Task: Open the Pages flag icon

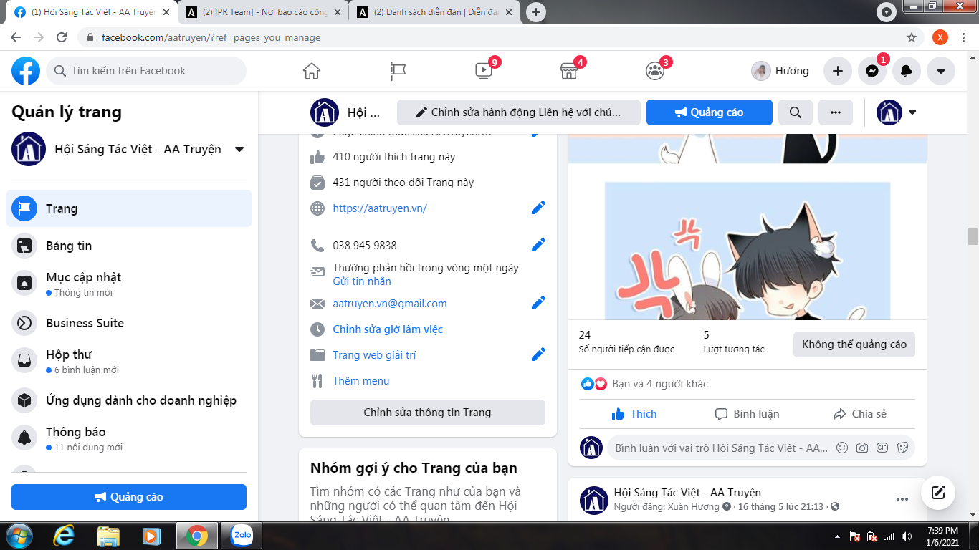Action: (398, 71)
